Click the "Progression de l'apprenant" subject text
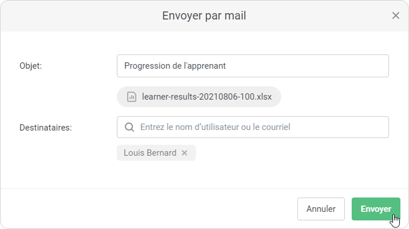This screenshot has height=229, width=409. pyautogui.click(x=175, y=66)
